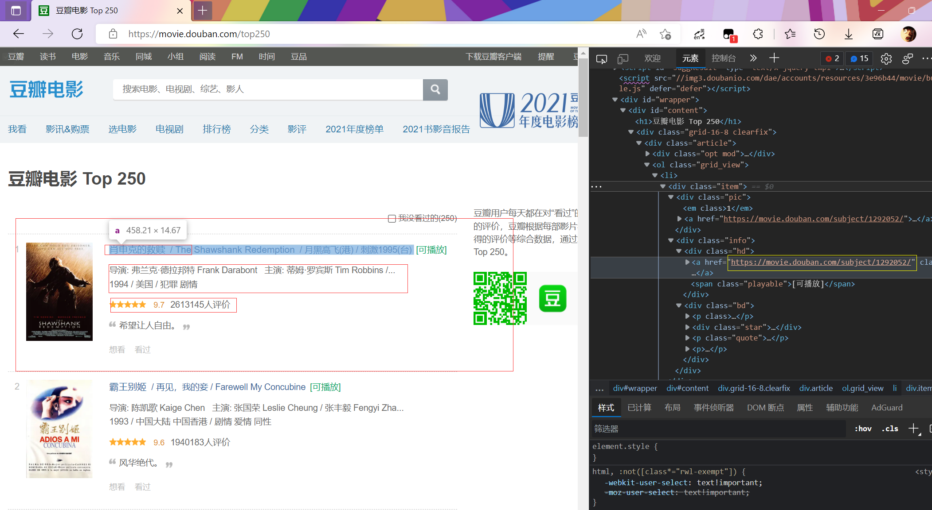The image size is (932, 510).
Task: Click 下载豆瓣客户端 link
Action: 493,57
